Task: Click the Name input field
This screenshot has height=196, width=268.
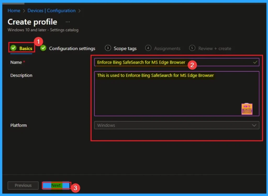Action: pos(177,62)
